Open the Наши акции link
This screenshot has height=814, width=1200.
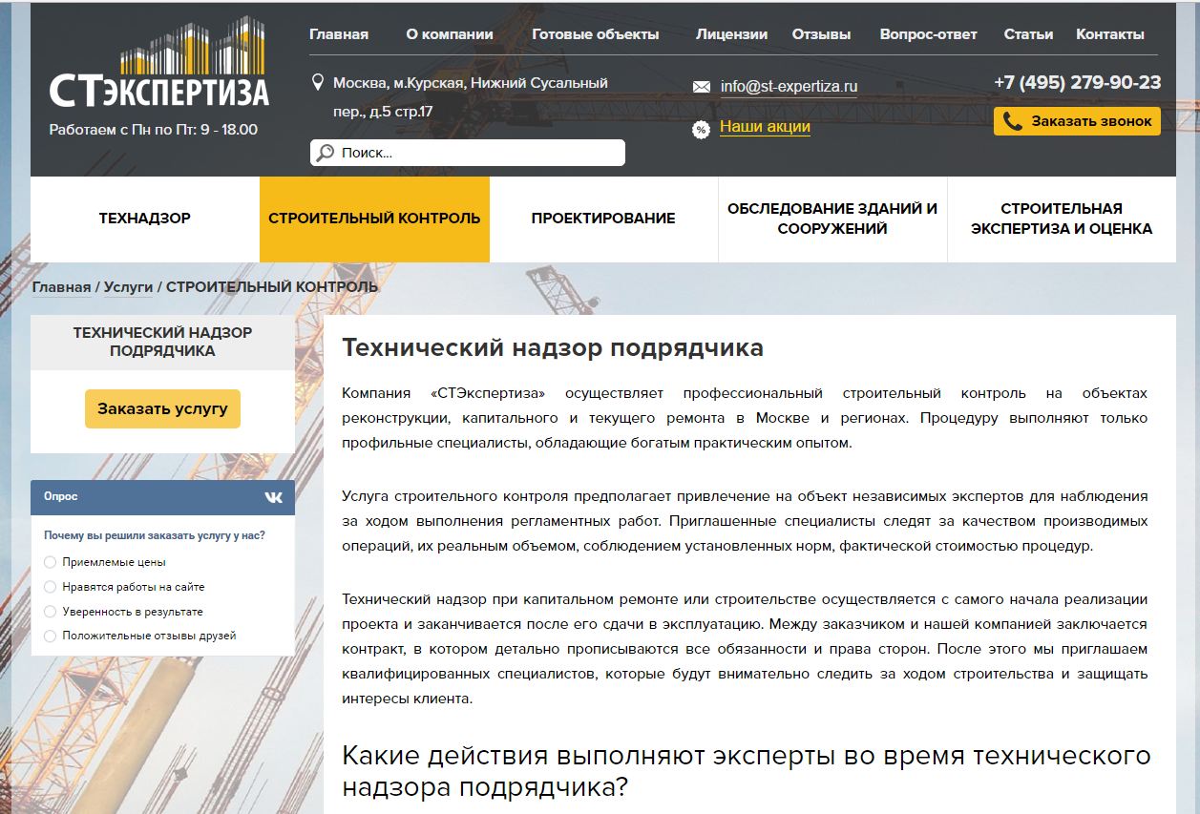(765, 127)
